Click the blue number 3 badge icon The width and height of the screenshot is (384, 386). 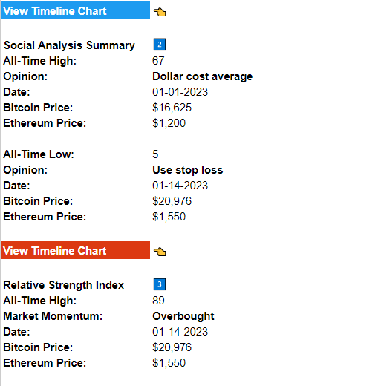click(160, 284)
